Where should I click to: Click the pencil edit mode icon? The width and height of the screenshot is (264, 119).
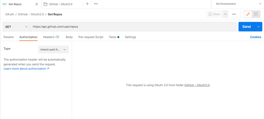coord(248,14)
